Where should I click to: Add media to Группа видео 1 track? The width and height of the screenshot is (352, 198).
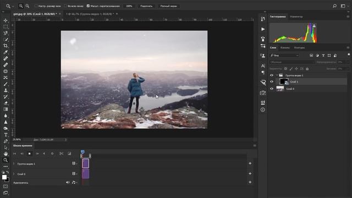point(250,163)
